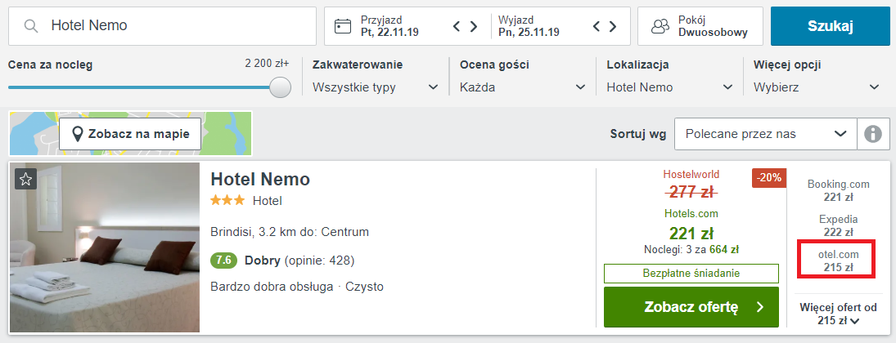Open Sortuj wg sorting dropdown
The image size is (896, 343).
pyautogui.click(x=765, y=134)
